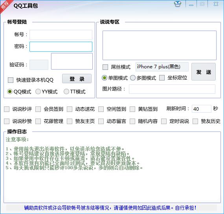Enable 会员签到 checkbox
The width and height of the screenshot is (224, 214).
click(x=38, y=109)
